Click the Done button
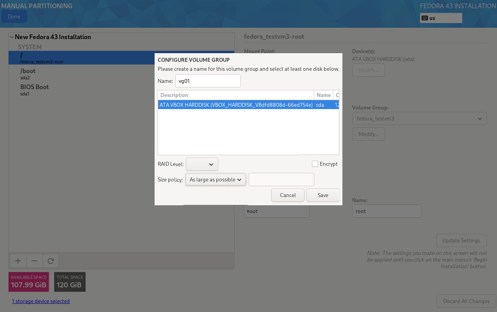Viewport: 497px width, 312px height. pos(14,17)
